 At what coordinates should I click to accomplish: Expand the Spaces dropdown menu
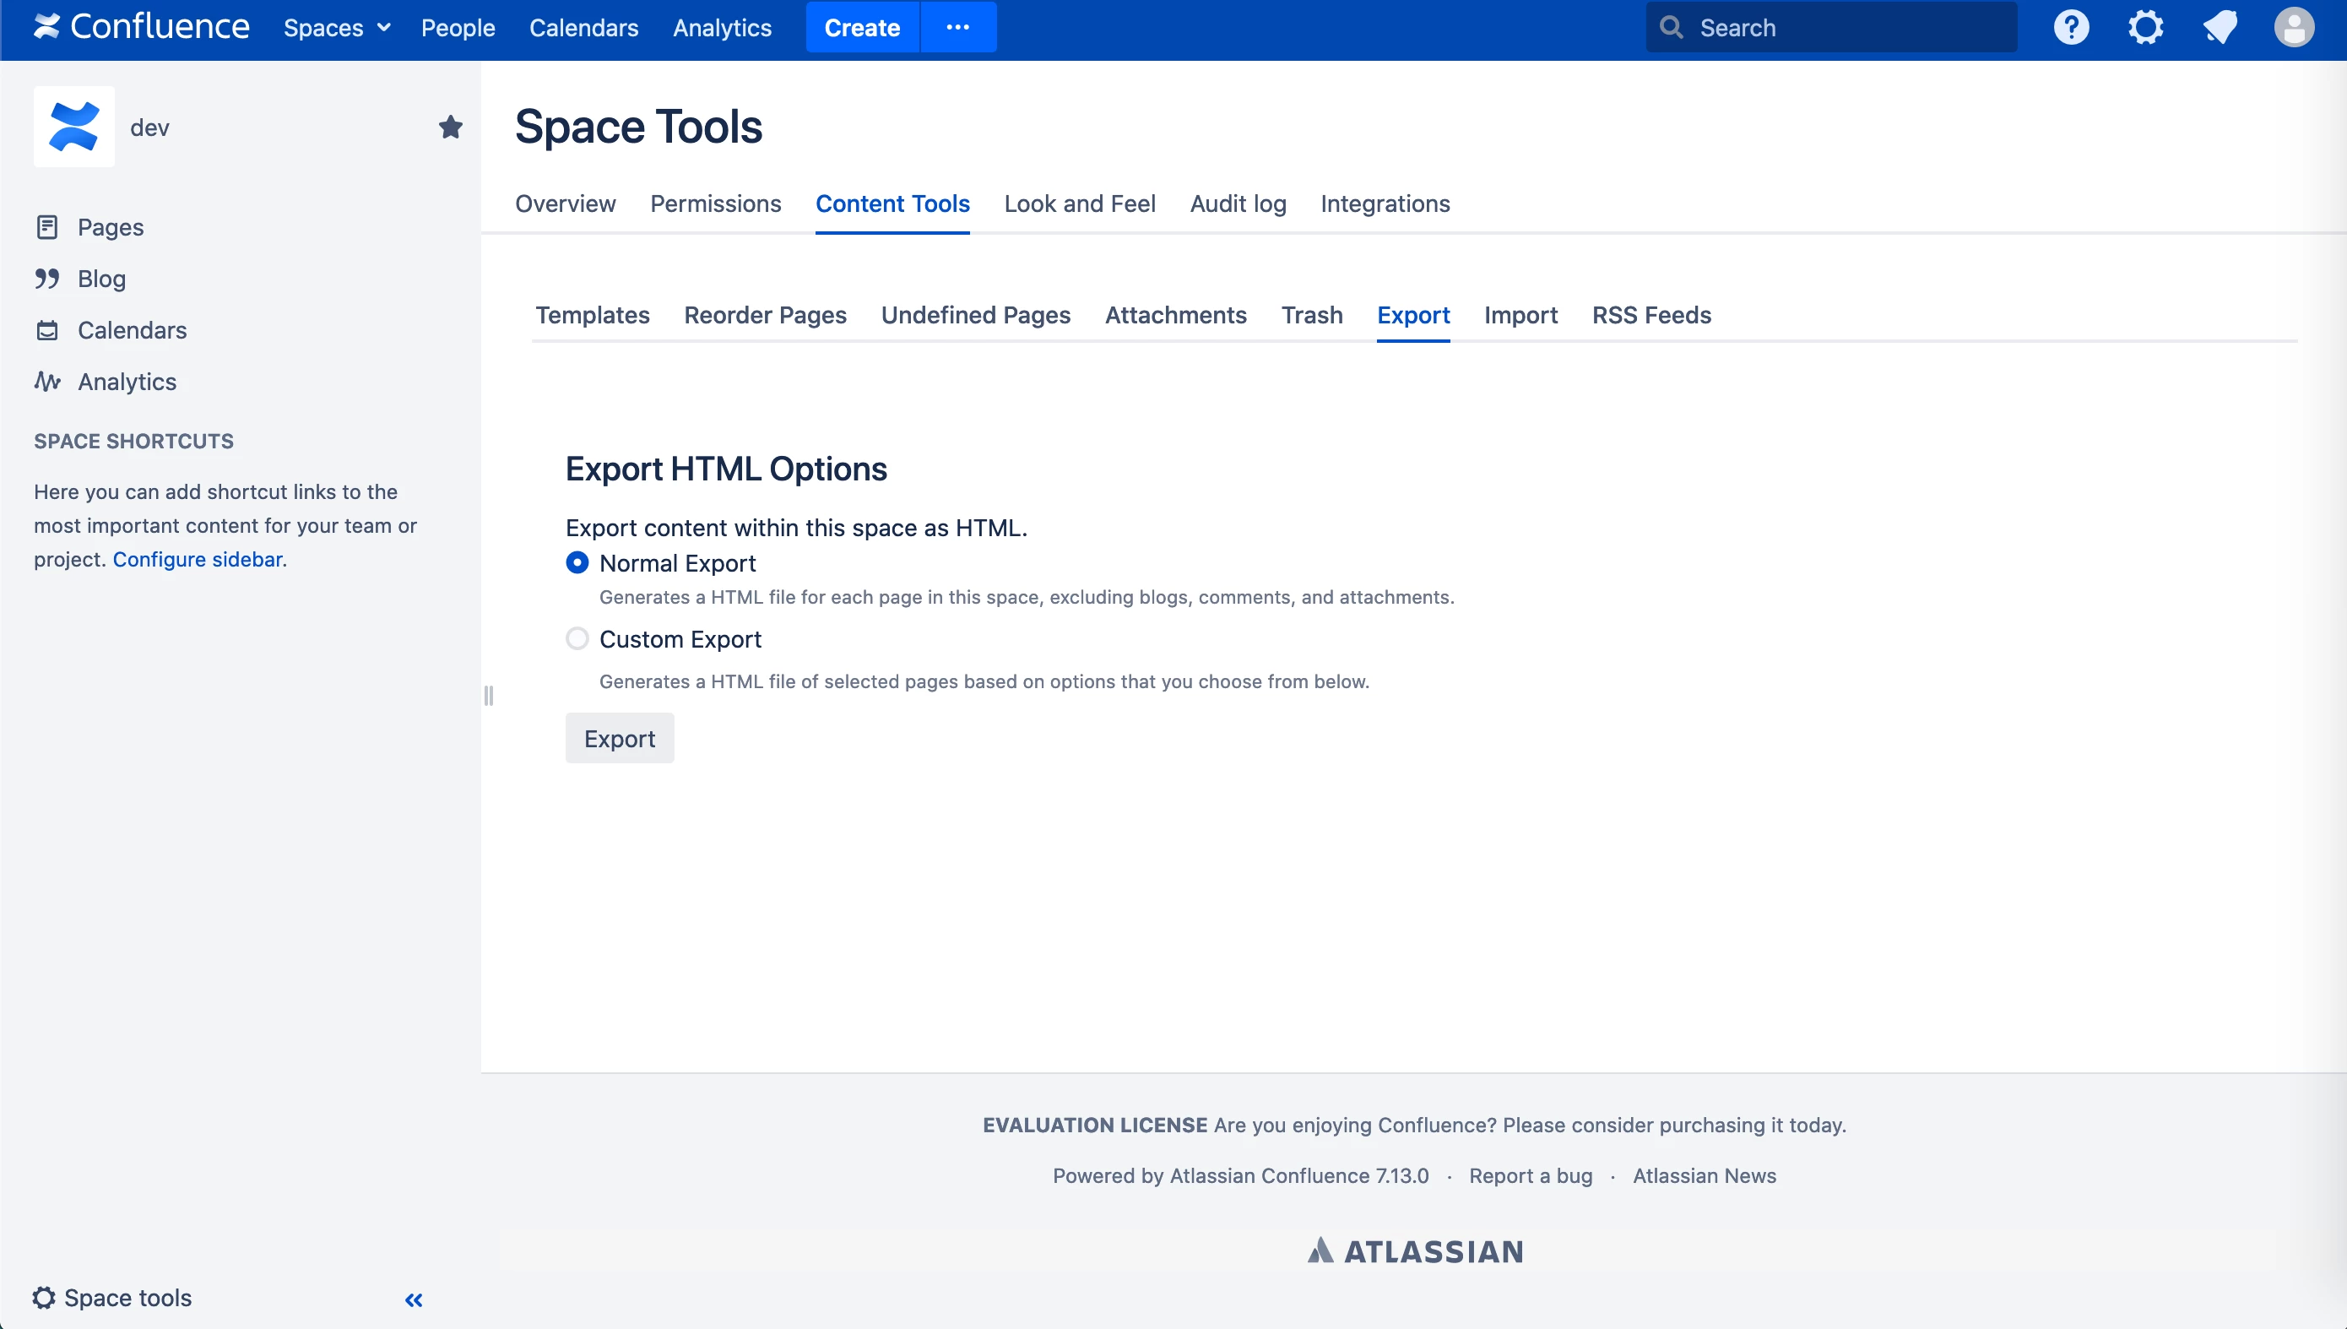337,27
